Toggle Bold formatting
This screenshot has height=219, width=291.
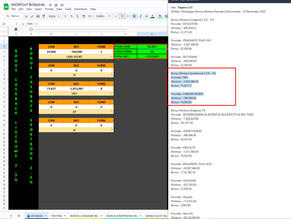[134, 16]
